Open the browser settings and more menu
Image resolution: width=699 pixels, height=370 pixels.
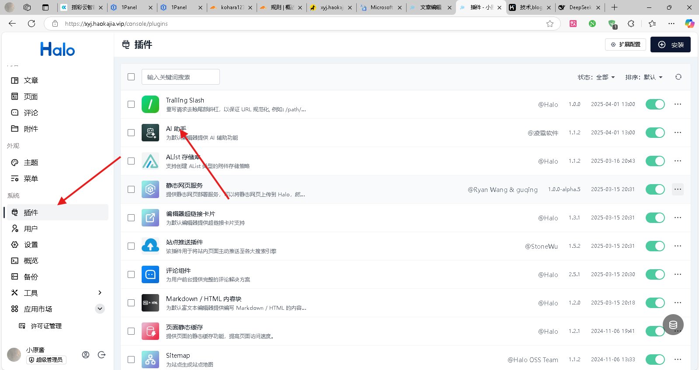tap(671, 24)
